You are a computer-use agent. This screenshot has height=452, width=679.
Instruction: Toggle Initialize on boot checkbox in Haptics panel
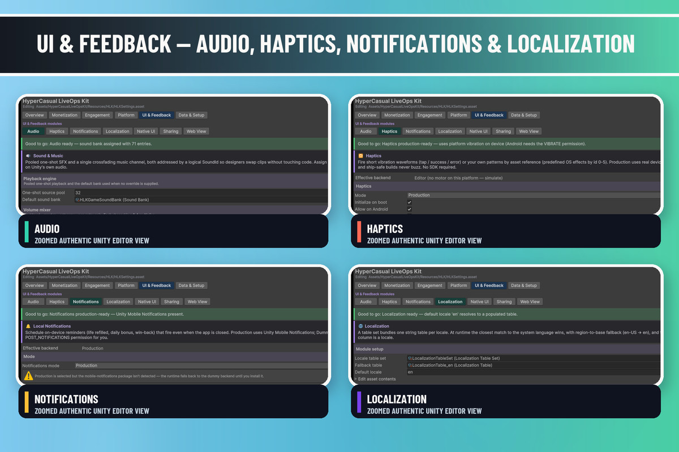(410, 202)
